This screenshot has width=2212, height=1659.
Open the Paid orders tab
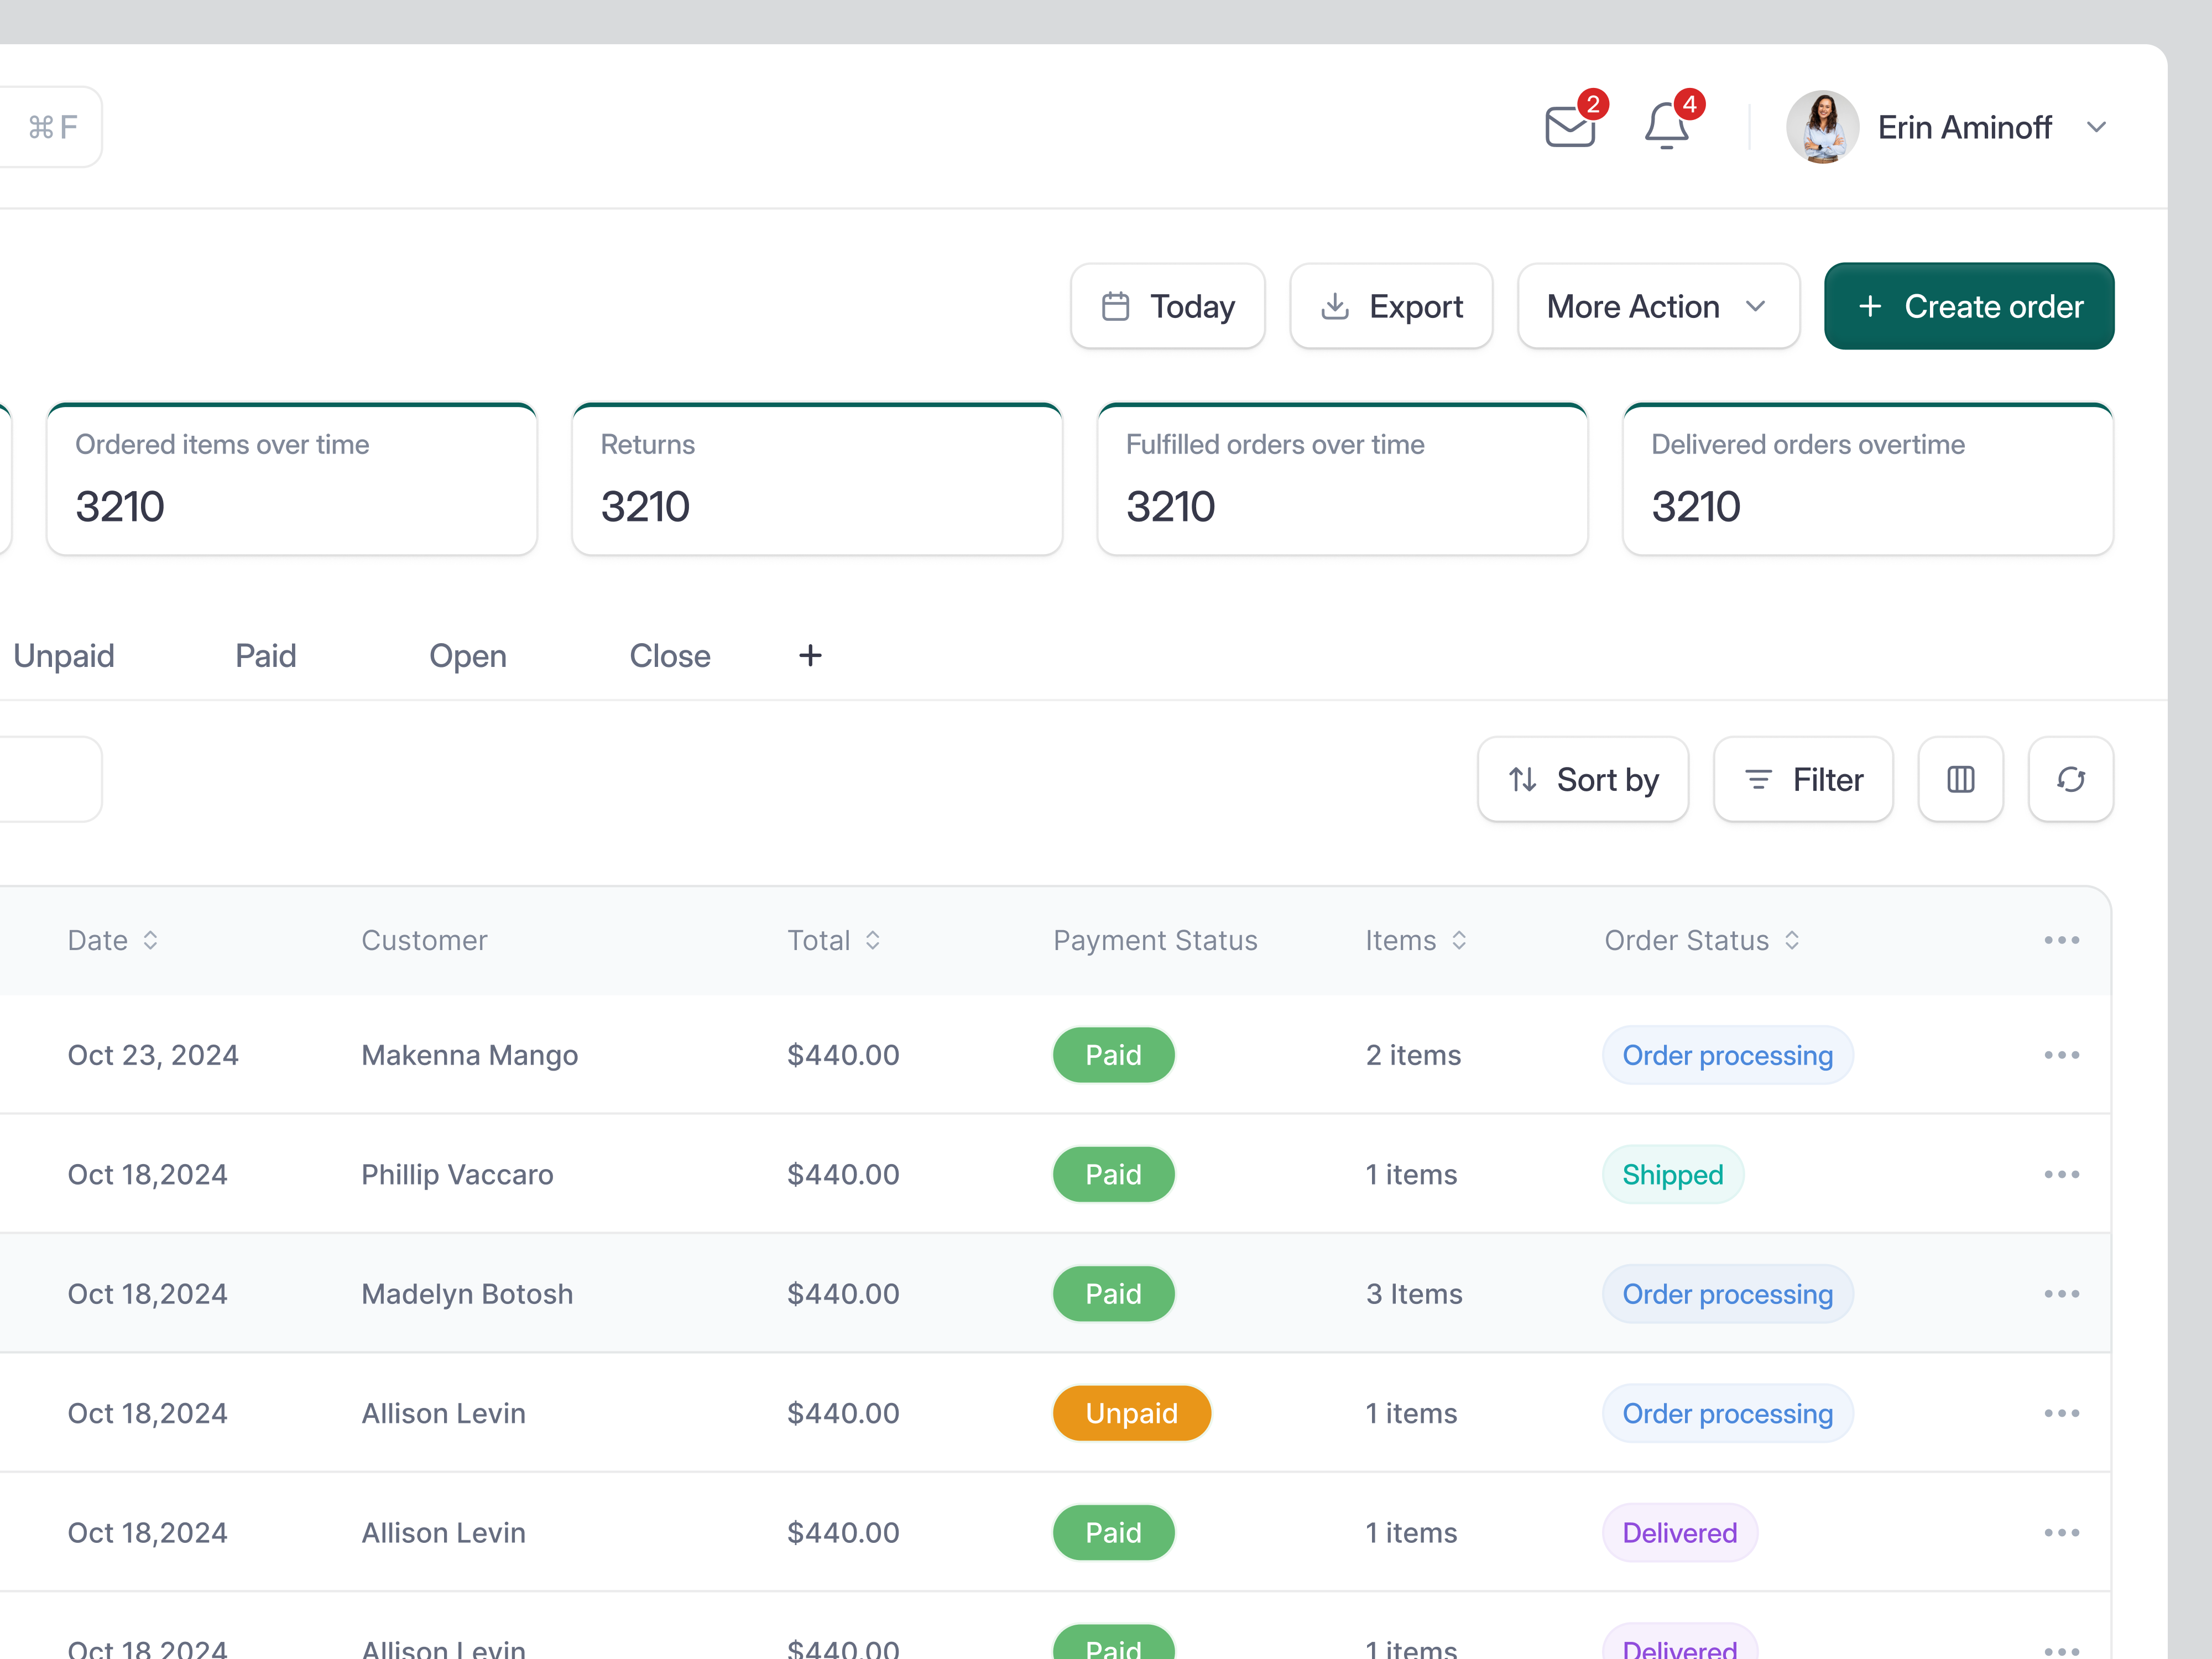[x=265, y=655]
